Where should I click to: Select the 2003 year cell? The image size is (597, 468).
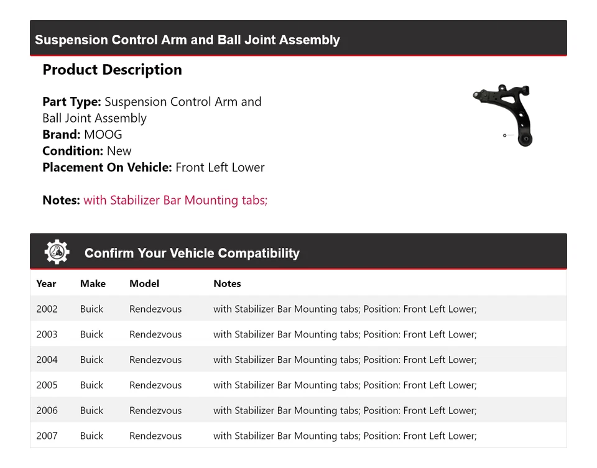pos(47,334)
